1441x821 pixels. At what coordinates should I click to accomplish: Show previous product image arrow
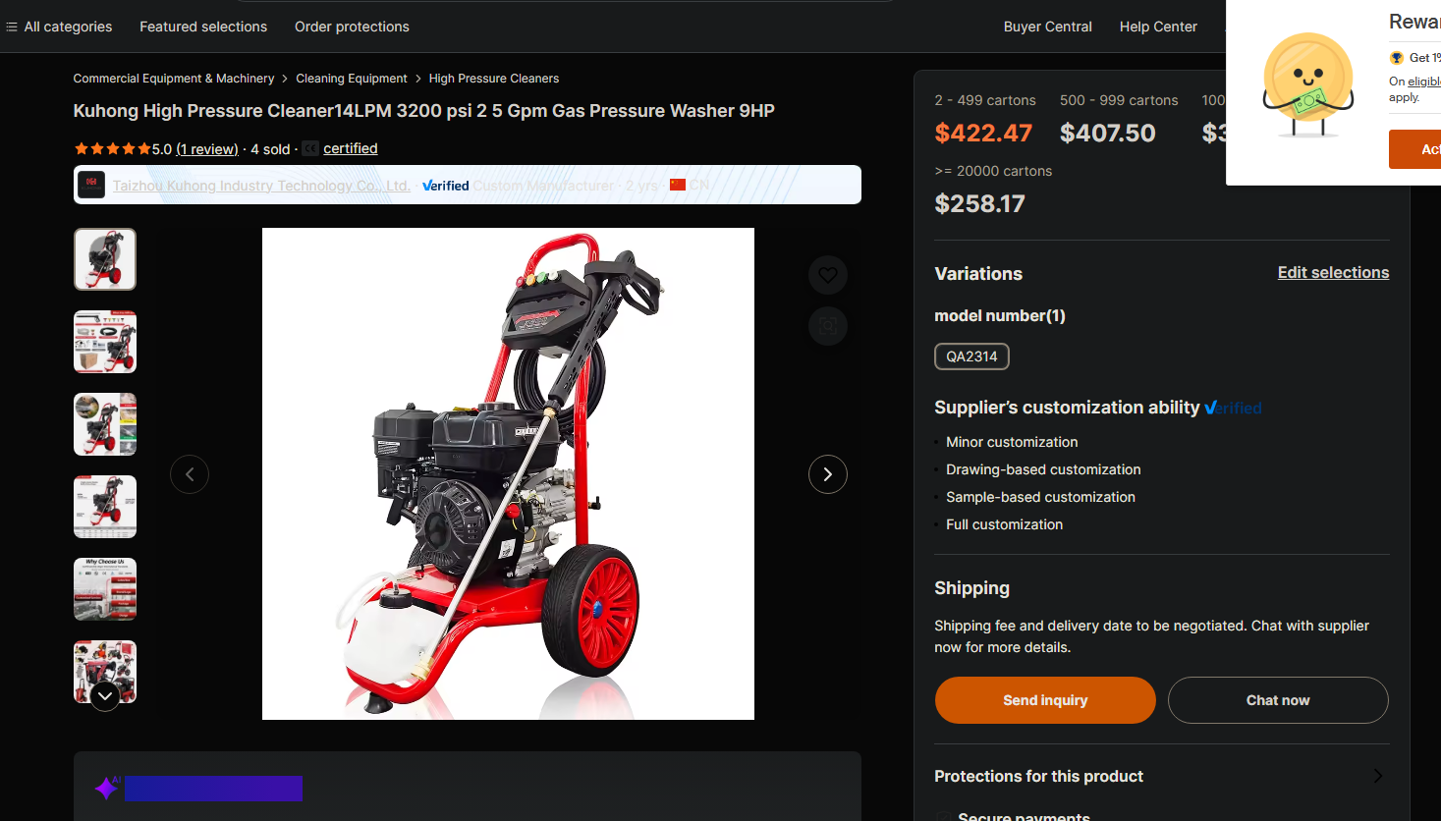click(190, 474)
